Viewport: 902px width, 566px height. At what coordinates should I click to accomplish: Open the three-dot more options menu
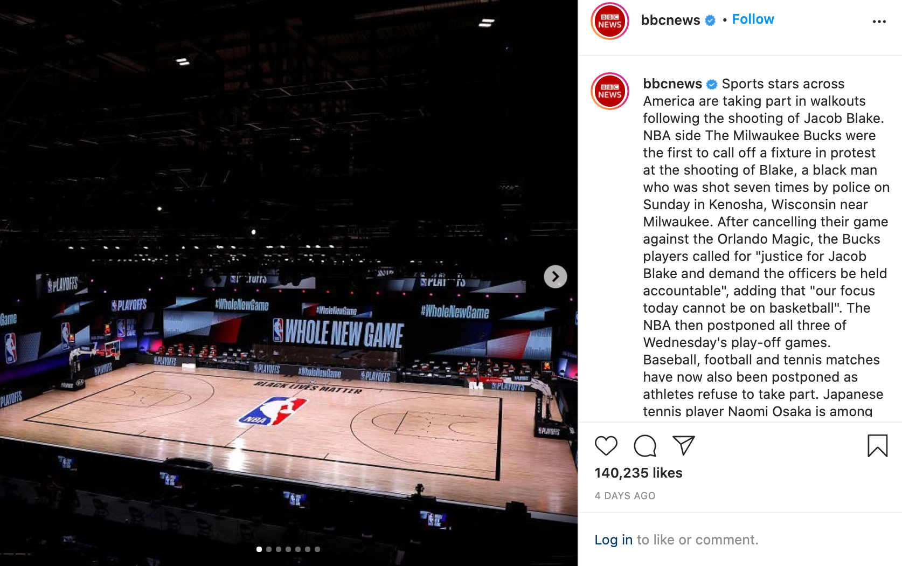point(879,22)
